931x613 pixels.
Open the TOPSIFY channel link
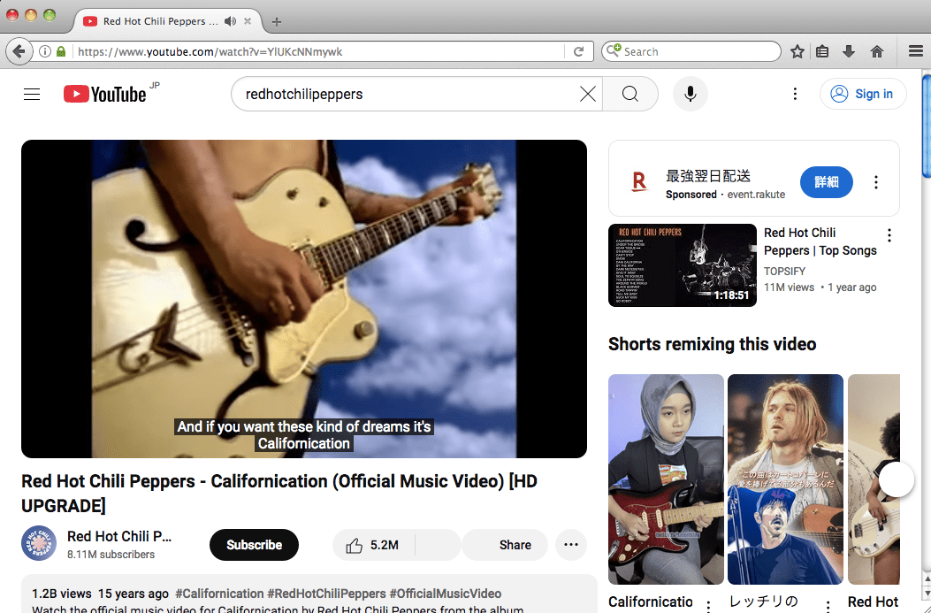[x=784, y=272]
